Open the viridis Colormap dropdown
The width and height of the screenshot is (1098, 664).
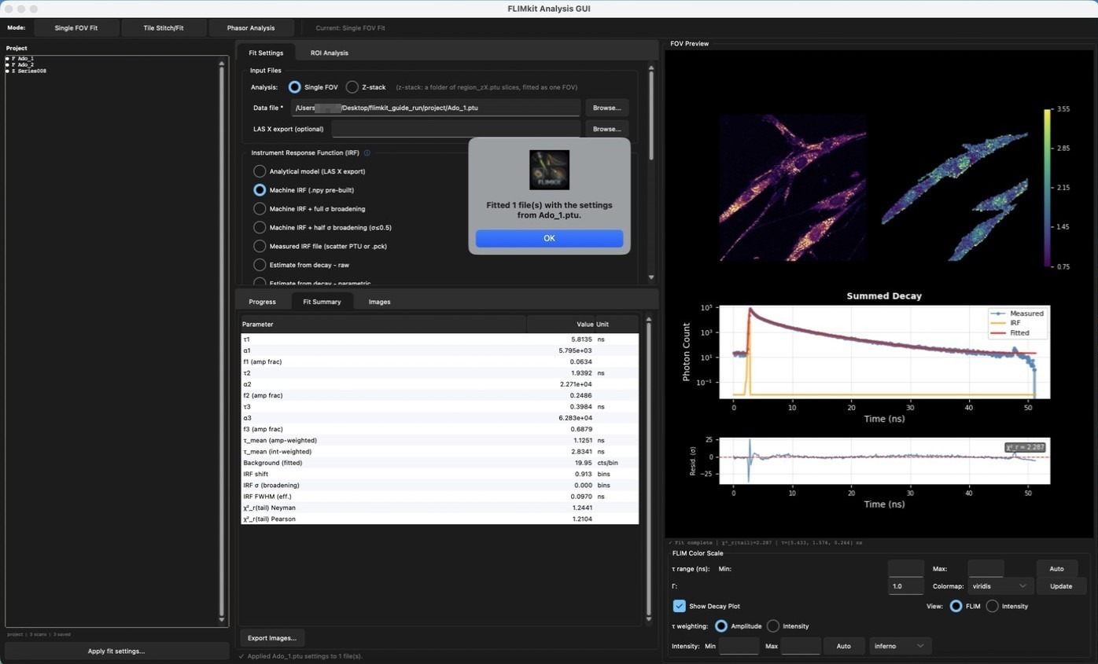pos(1000,586)
